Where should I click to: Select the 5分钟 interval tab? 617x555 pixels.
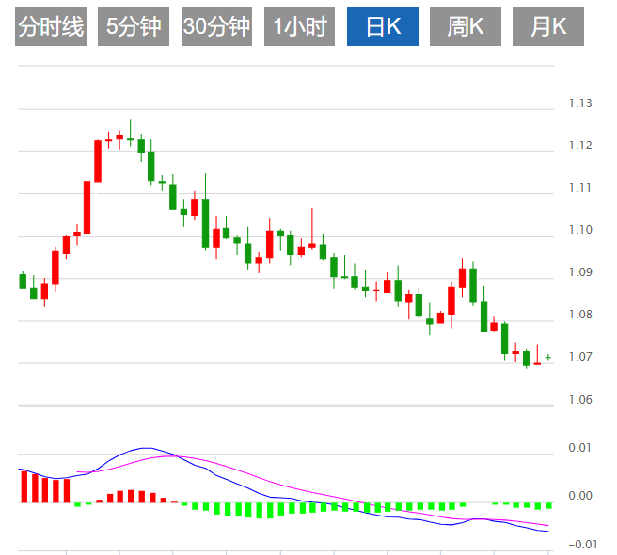coord(134,26)
